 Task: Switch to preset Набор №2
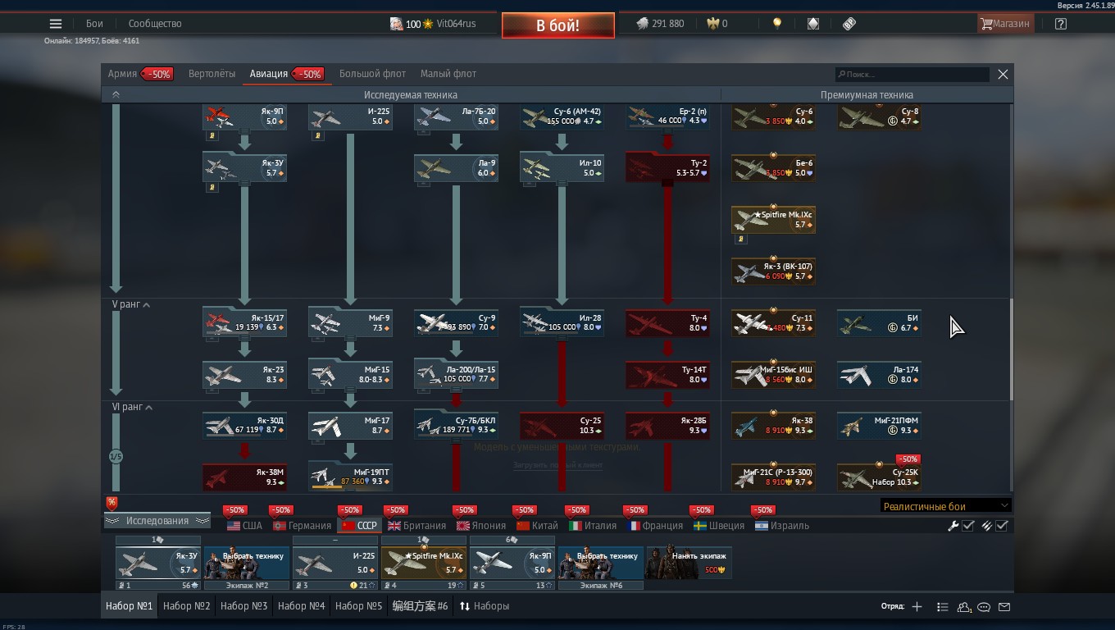[186, 606]
